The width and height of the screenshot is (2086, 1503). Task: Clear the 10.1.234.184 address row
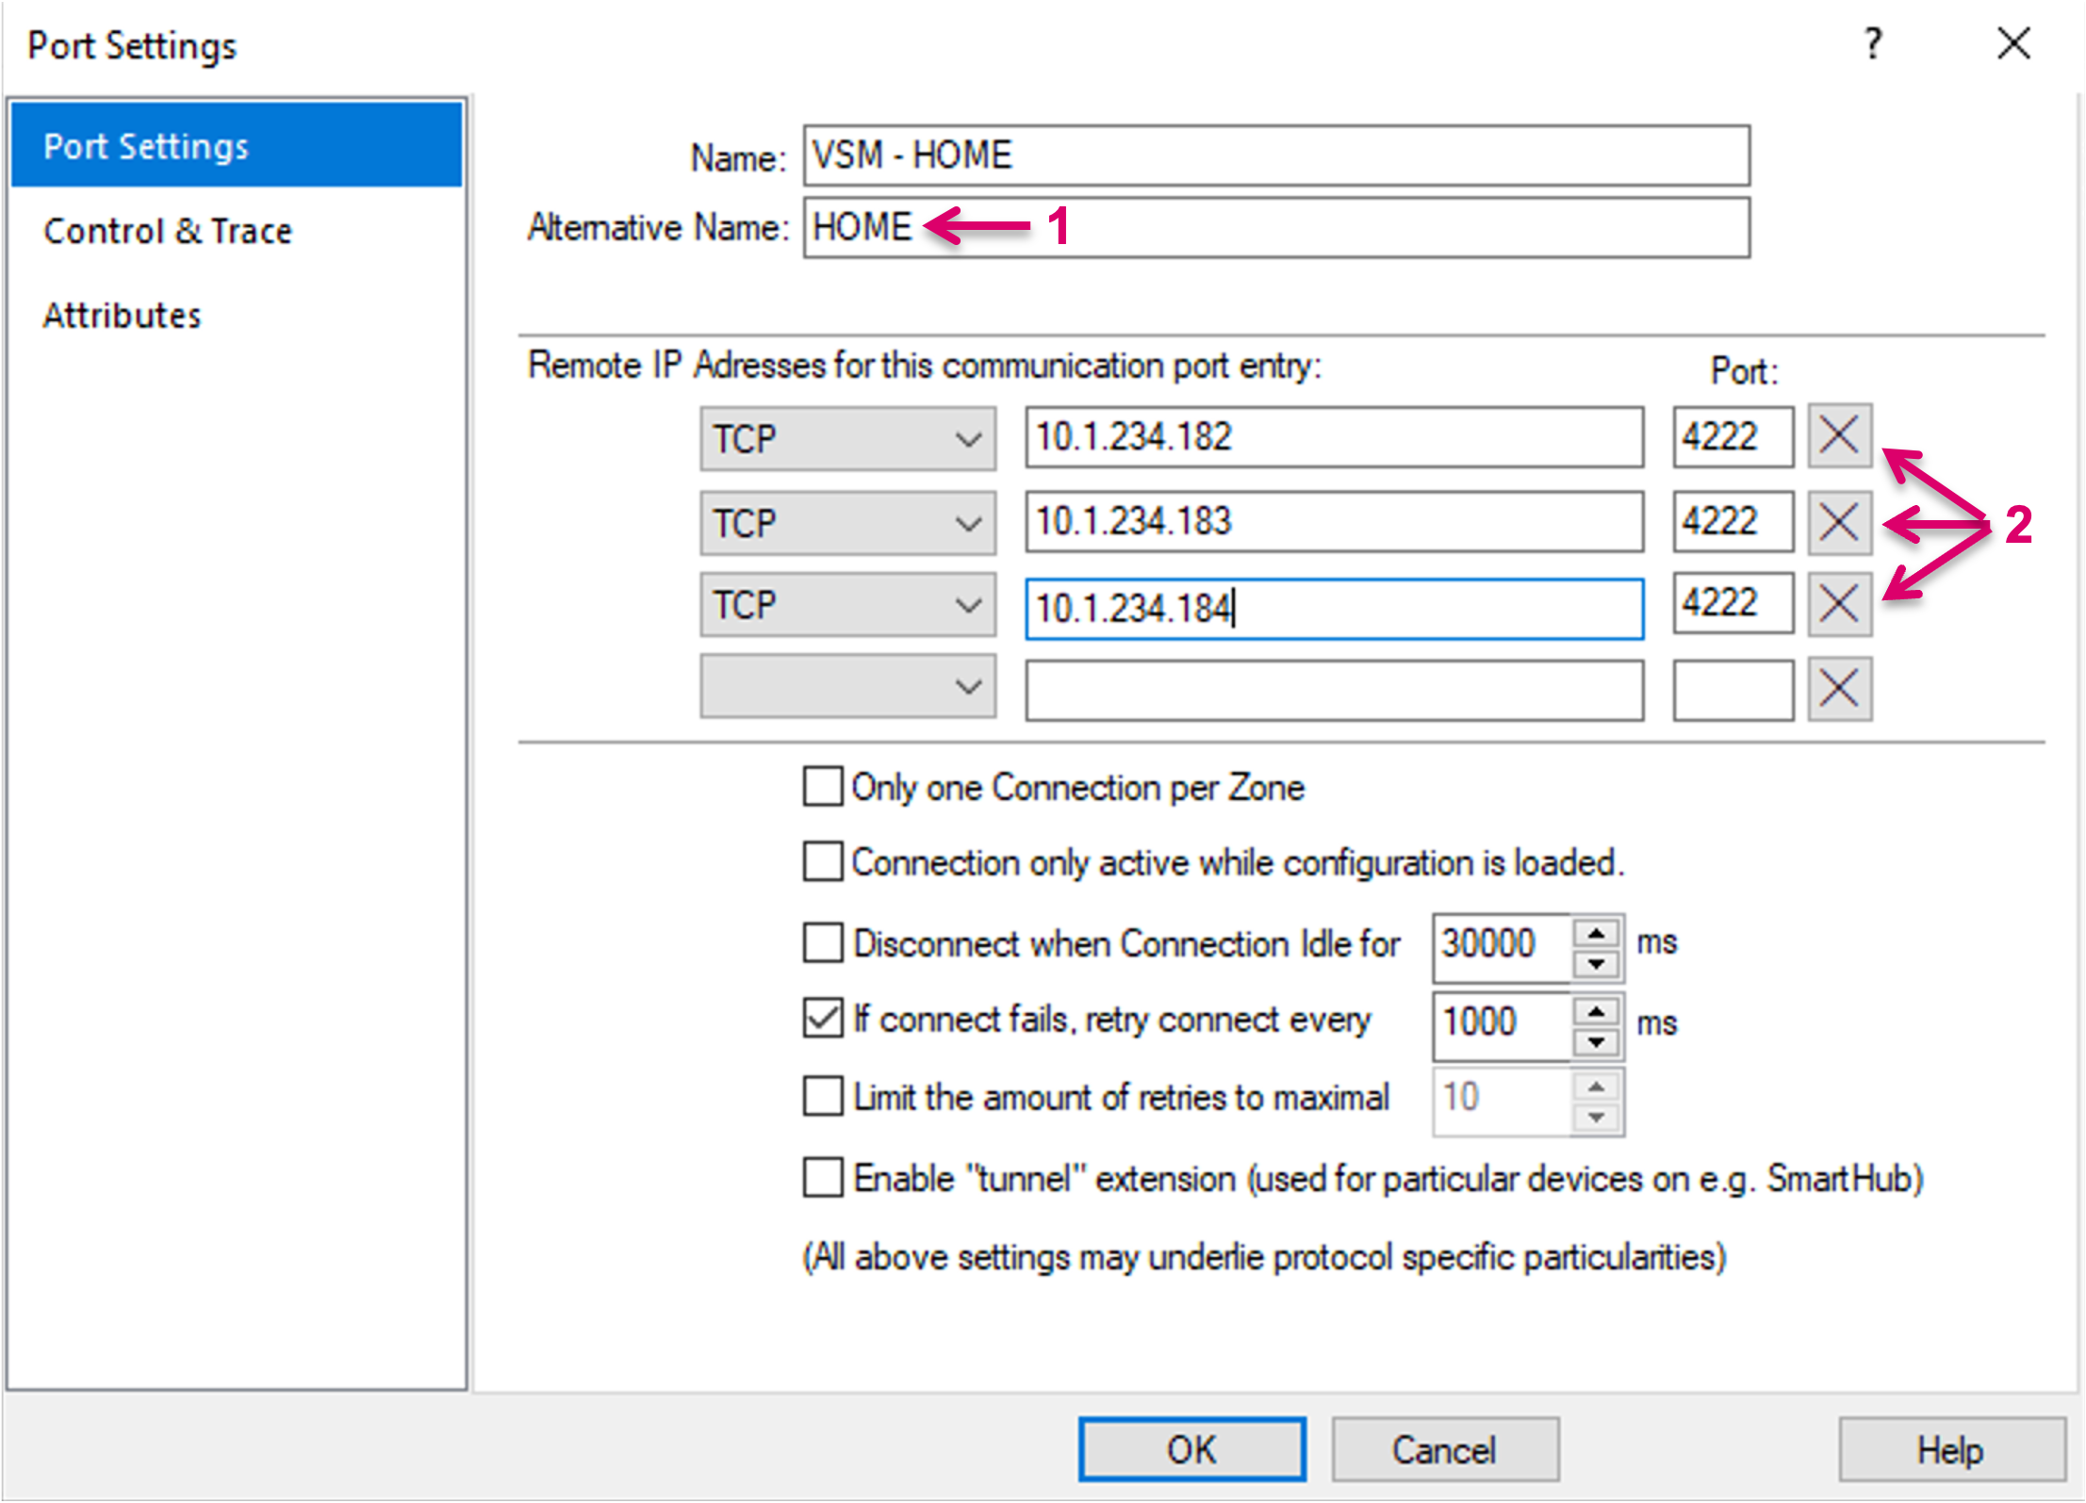point(1838,603)
